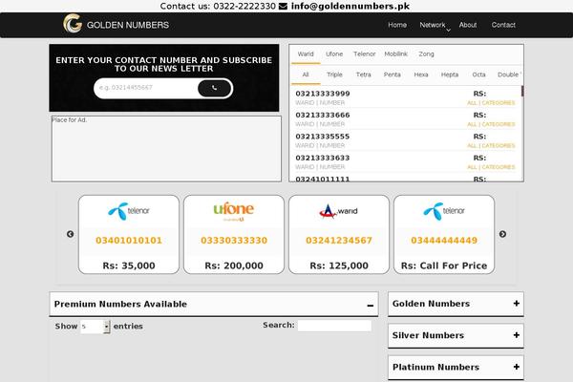Image resolution: width=573 pixels, height=382 pixels.
Task: Open the Network dropdown menu
Action: click(435, 25)
